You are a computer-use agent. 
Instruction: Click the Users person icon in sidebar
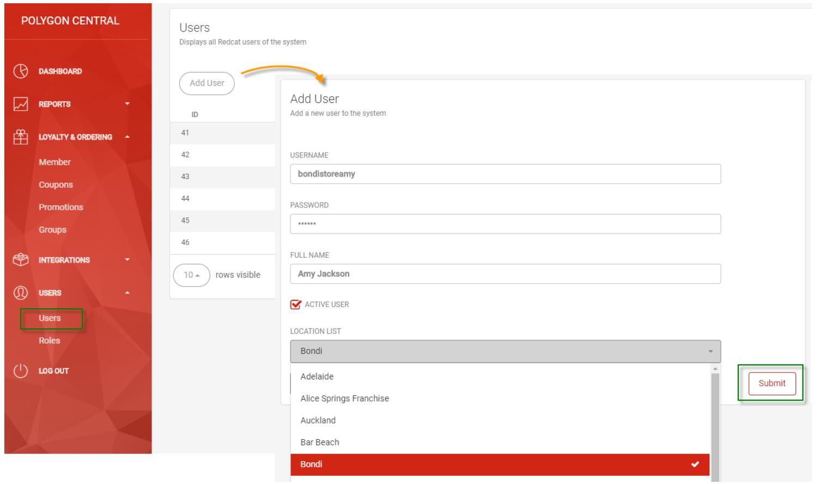point(21,293)
